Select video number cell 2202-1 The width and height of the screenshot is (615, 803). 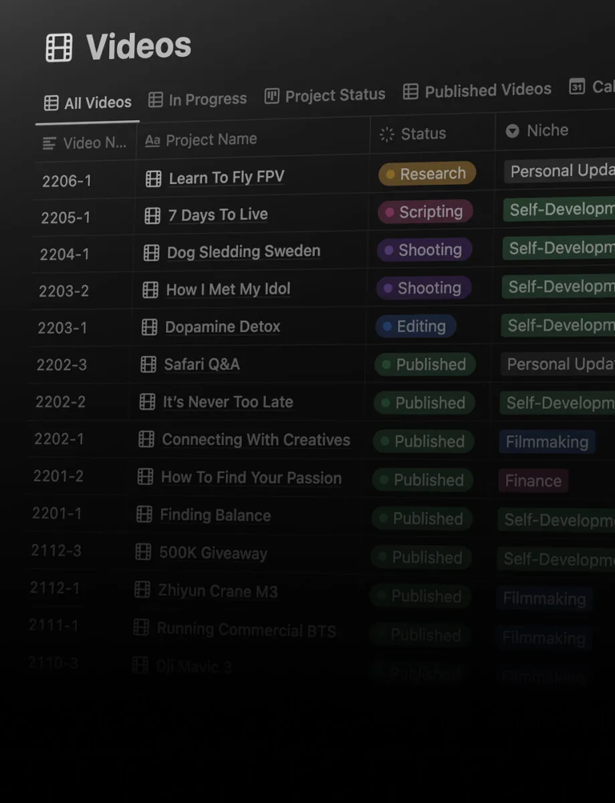pos(59,439)
